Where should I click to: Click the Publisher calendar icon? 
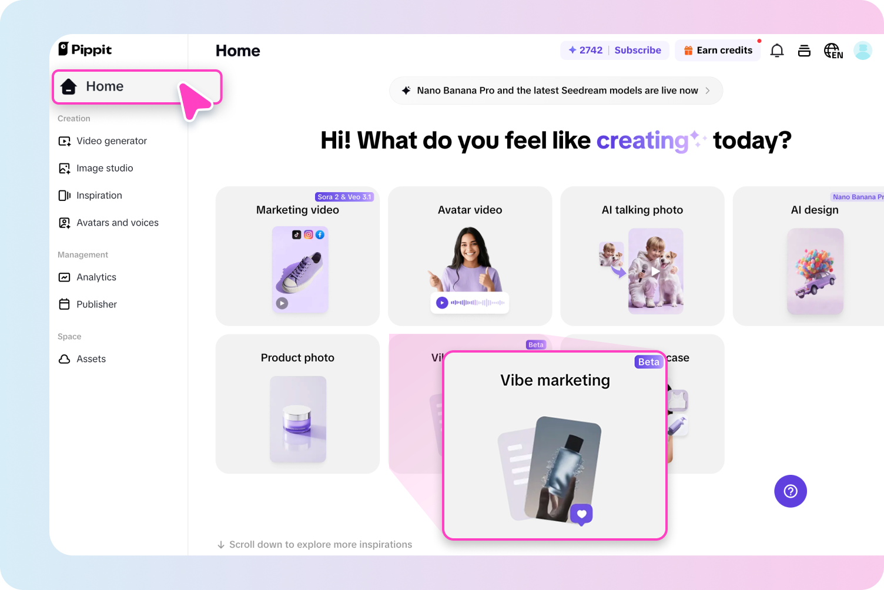point(65,304)
